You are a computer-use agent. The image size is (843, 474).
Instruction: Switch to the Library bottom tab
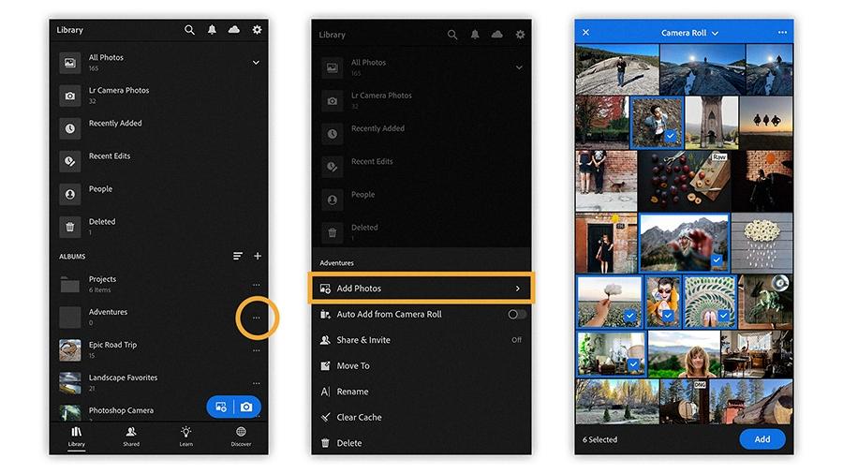point(77,437)
